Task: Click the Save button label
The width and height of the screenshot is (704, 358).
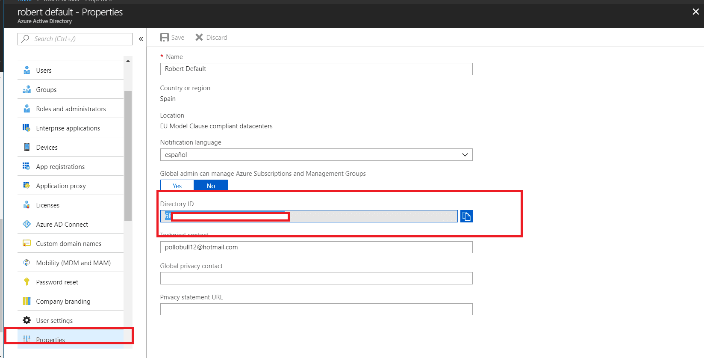Action: pos(178,38)
